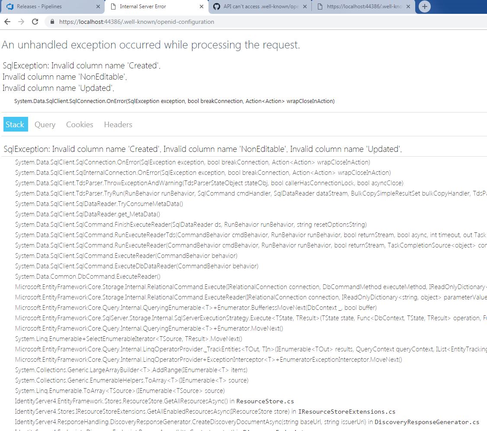View site security via the padlock icon
This screenshot has height=431, width=487.
[x=51, y=22]
